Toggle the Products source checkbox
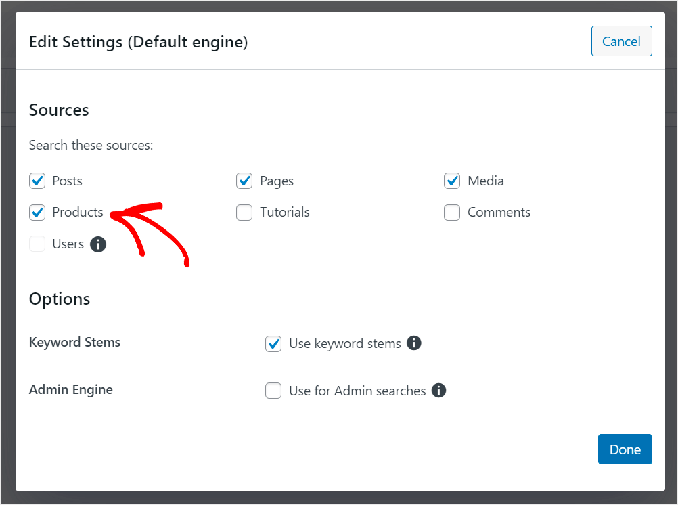The width and height of the screenshot is (678, 505). (x=37, y=213)
